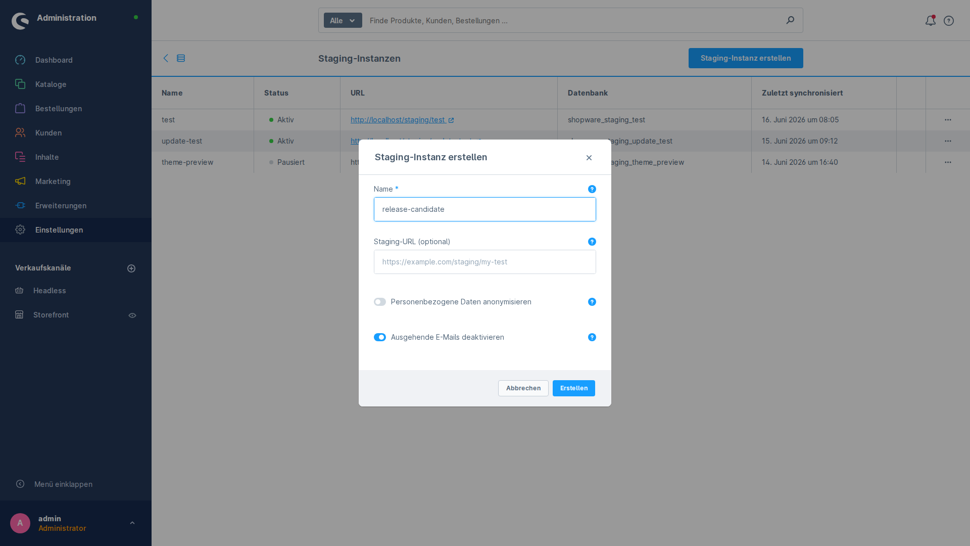970x546 pixels.
Task: Open context menu for test row
Action: click(x=948, y=120)
